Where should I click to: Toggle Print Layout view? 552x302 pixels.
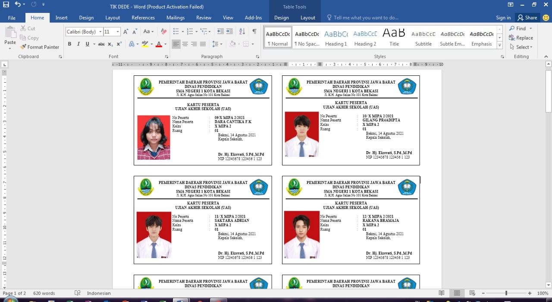click(457, 293)
